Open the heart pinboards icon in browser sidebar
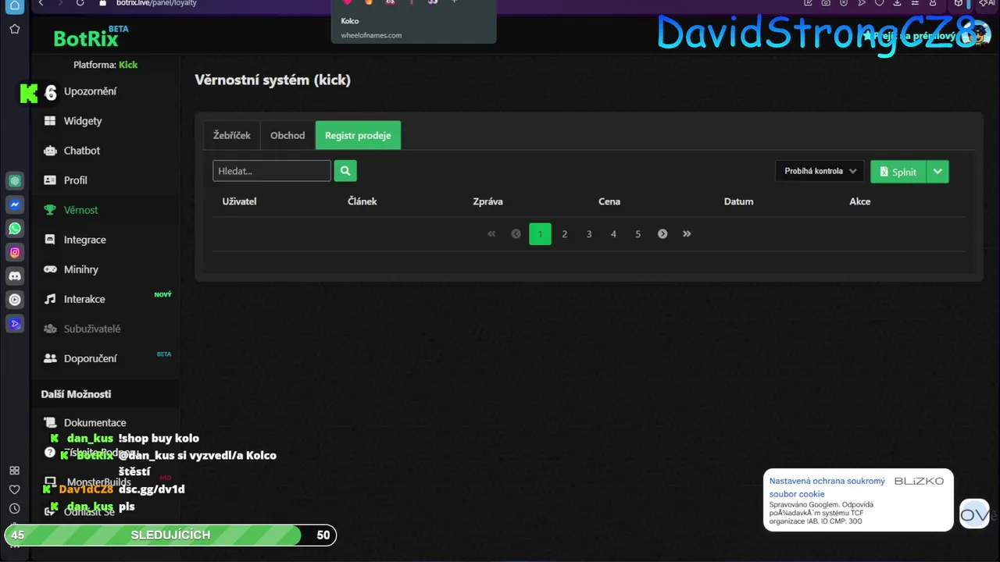This screenshot has height=562, width=1000. click(x=14, y=489)
